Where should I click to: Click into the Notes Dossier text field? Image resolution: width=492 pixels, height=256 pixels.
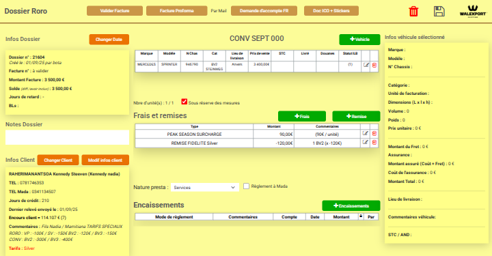[x=67, y=137]
